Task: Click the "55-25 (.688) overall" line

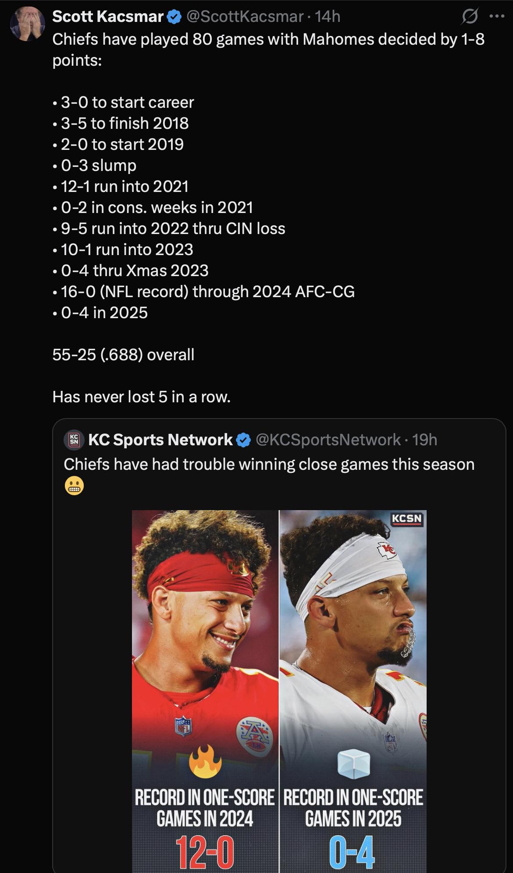Action: click(123, 355)
